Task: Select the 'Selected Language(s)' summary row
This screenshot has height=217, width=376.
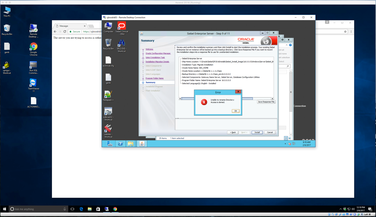Action: pos(199,84)
